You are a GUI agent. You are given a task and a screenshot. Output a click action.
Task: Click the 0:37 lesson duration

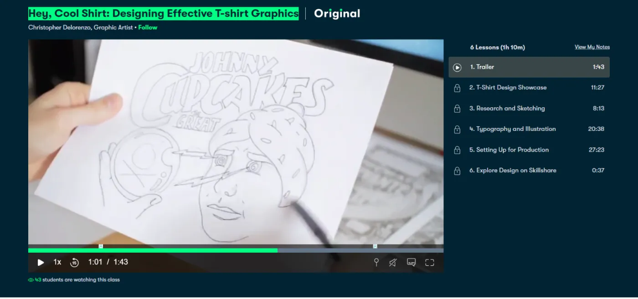point(598,170)
